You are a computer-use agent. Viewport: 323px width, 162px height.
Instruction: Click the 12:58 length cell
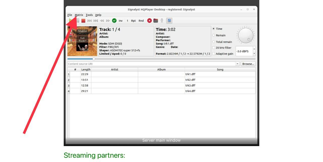[x=86, y=85]
